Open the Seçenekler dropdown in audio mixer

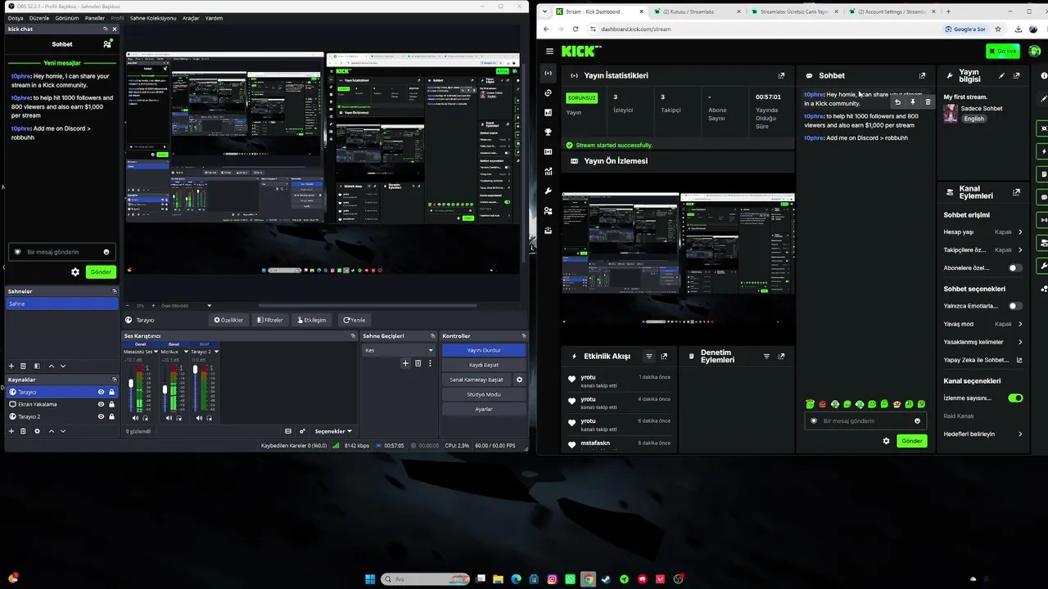333,431
